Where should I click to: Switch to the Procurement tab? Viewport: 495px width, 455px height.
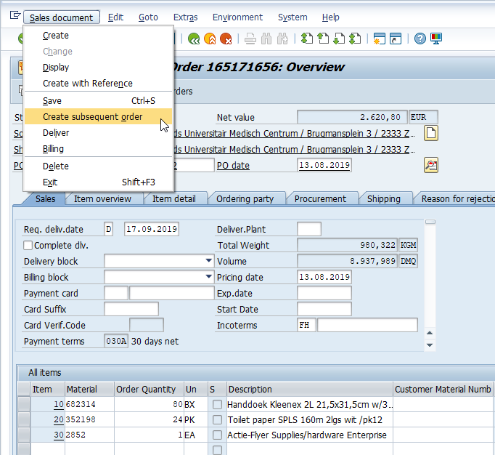pyautogui.click(x=320, y=199)
